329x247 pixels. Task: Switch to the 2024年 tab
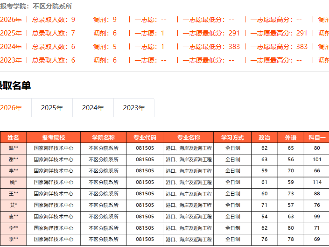coord(93,108)
